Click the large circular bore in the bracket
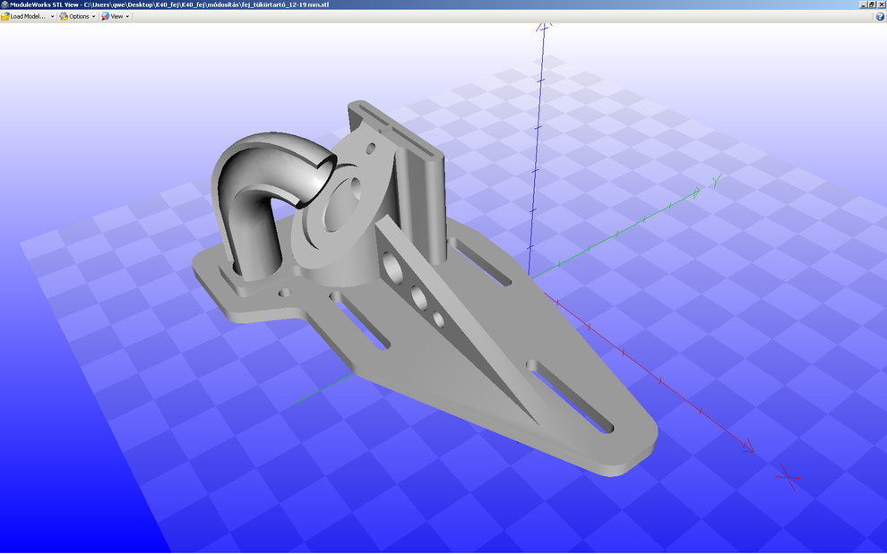Screen dimensions: 887x554 click(x=346, y=206)
